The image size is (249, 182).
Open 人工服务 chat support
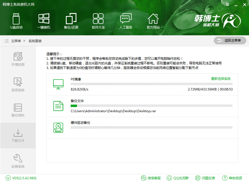click(126, 21)
